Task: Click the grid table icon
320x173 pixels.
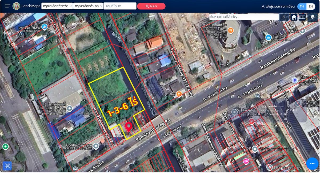Action: 302,17
